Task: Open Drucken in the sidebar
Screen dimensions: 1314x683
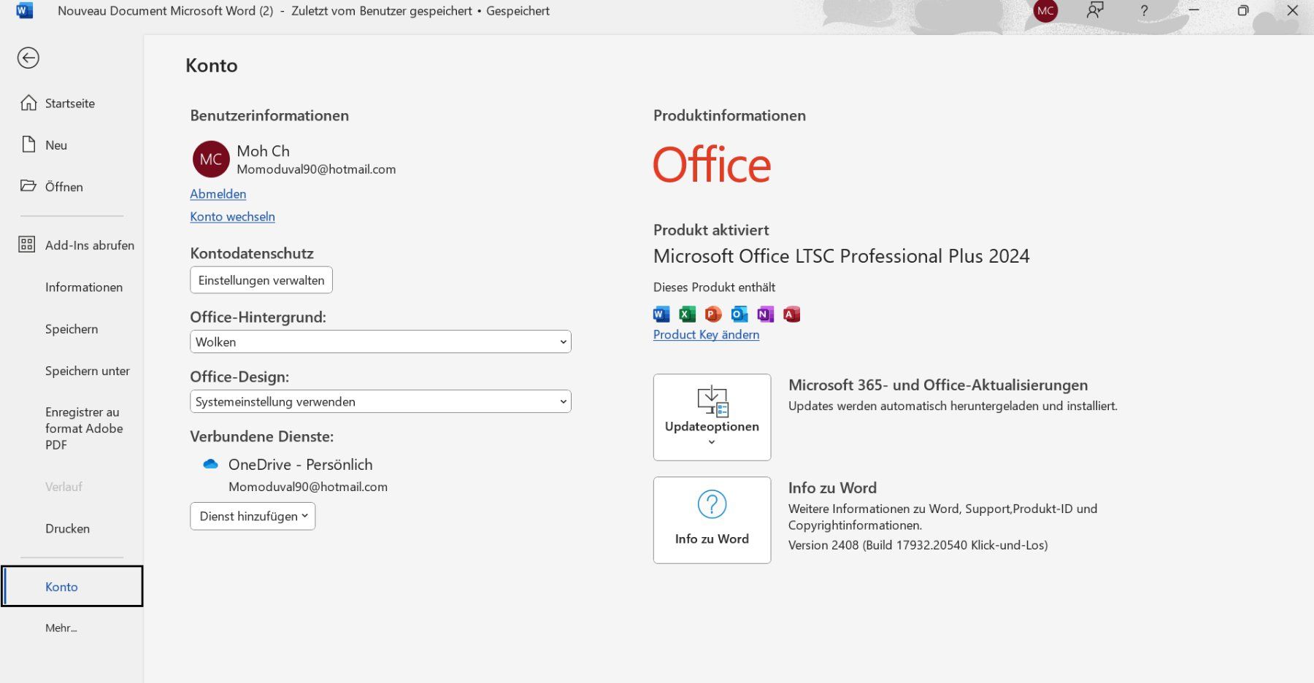Action: tap(67, 528)
